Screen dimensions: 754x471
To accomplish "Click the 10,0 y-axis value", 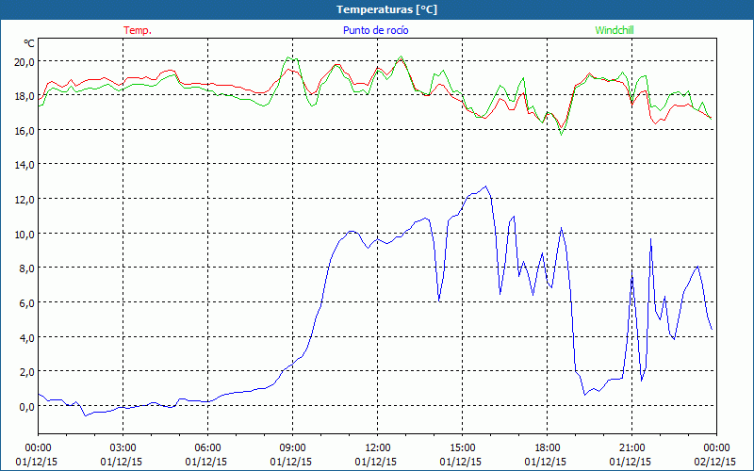I will (25, 234).
